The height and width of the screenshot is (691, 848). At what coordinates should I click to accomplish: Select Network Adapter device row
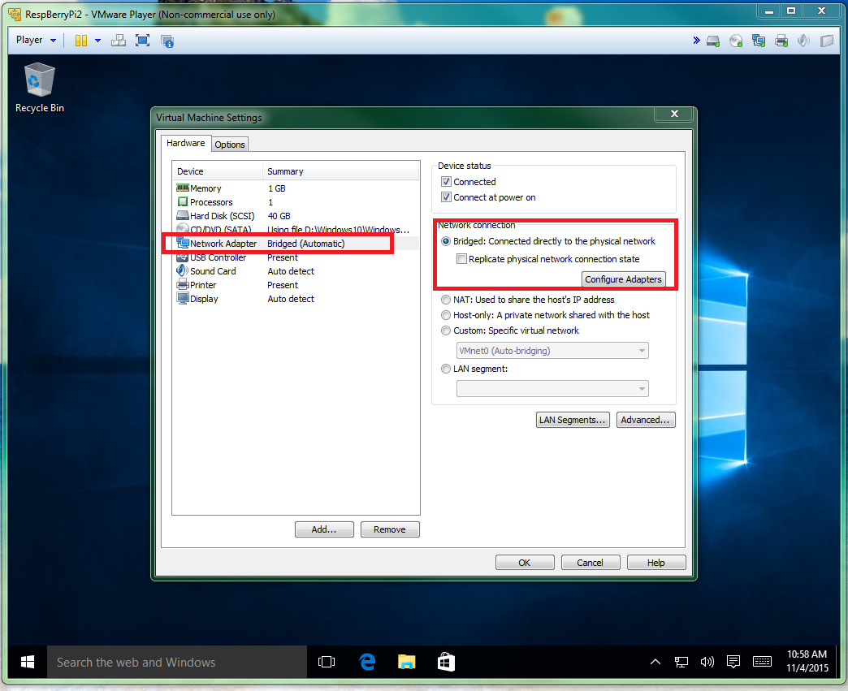(296, 244)
